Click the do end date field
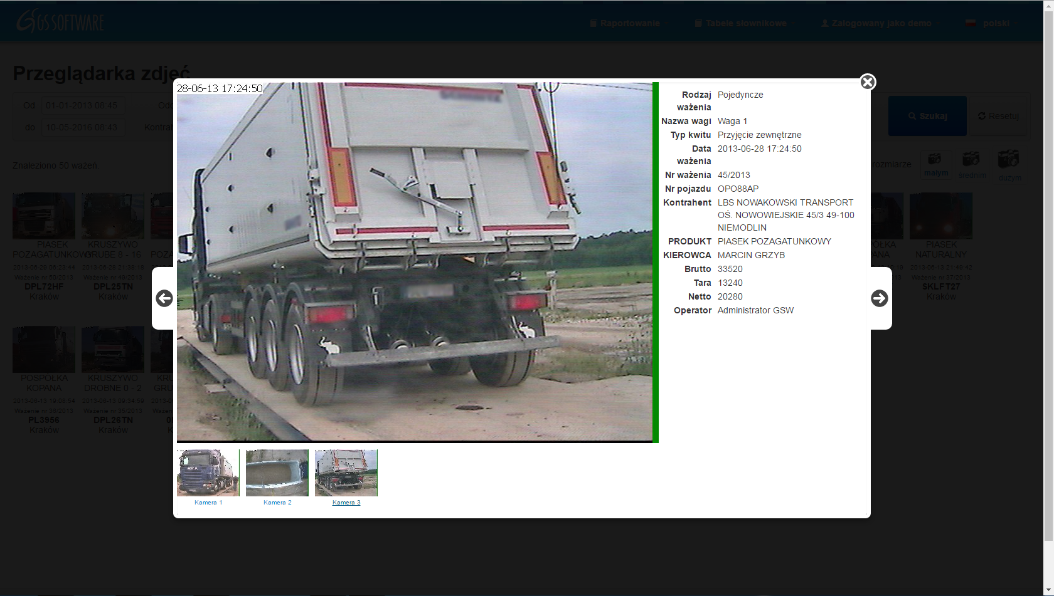 pos(82,127)
